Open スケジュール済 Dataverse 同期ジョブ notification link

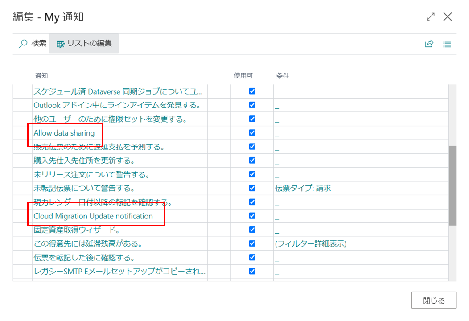pos(118,91)
